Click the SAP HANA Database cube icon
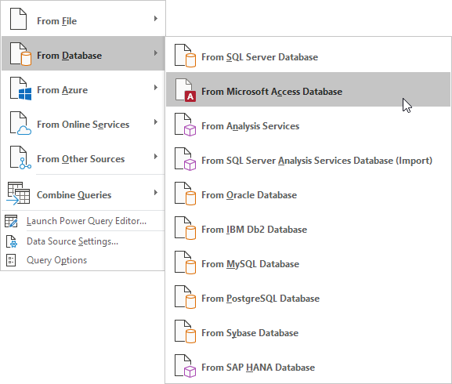Image resolution: width=452 pixels, height=384 pixels. tap(185, 366)
